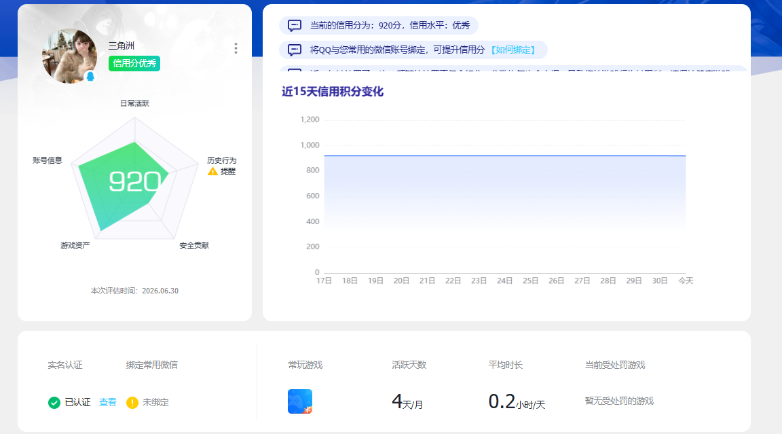The height and width of the screenshot is (434, 782).
Task: Click the yellow warning triangle near 历史行为
Action: 212,172
